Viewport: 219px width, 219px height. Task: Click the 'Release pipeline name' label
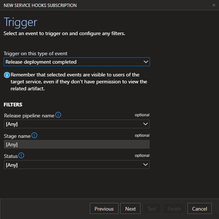click(x=29, y=116)
